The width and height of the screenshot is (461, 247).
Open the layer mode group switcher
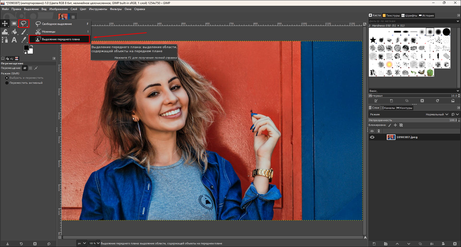pyautogui.click(x=455, y=114)
